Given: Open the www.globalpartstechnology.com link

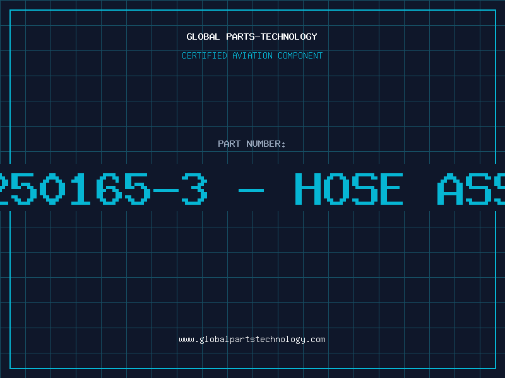Looking at the screenshot, I should coord(252,340).
